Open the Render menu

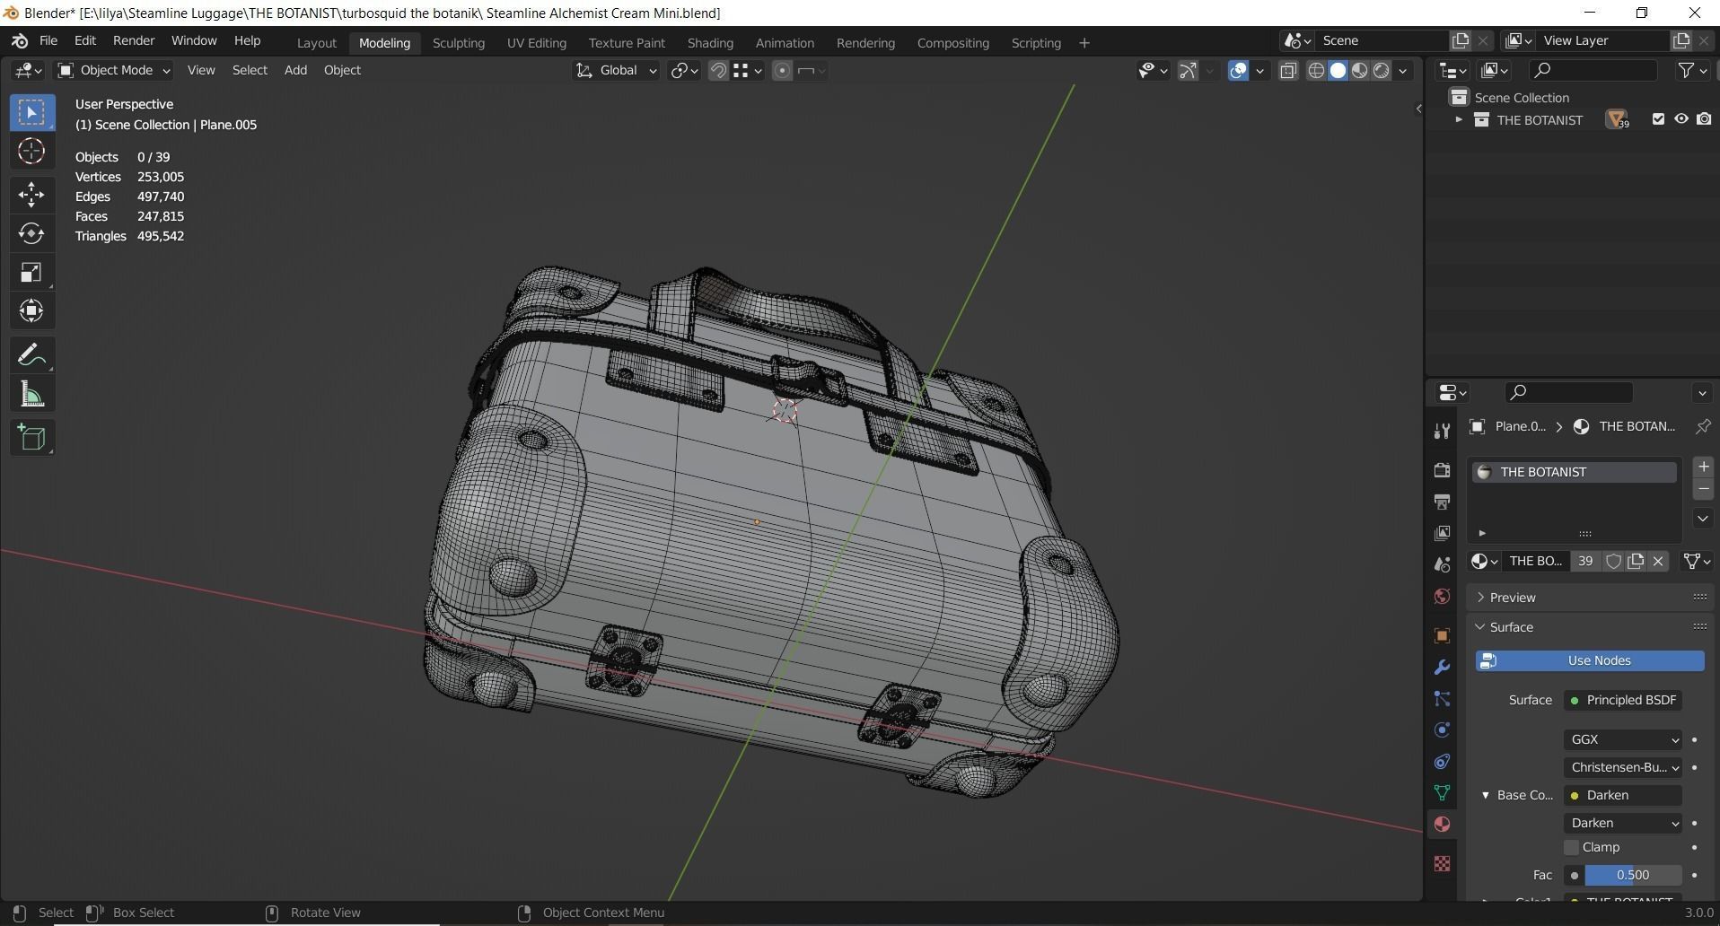click(134, 41)
